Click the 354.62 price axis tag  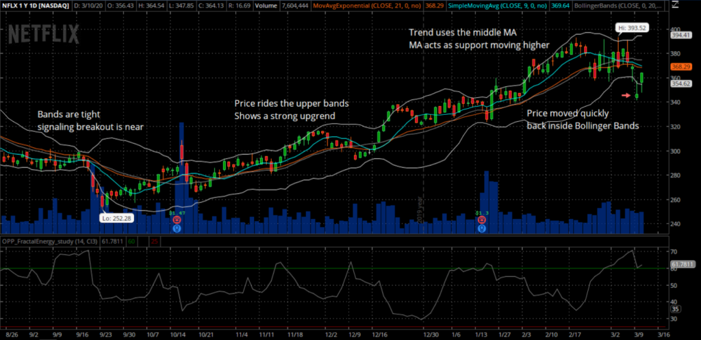(681, 83)
